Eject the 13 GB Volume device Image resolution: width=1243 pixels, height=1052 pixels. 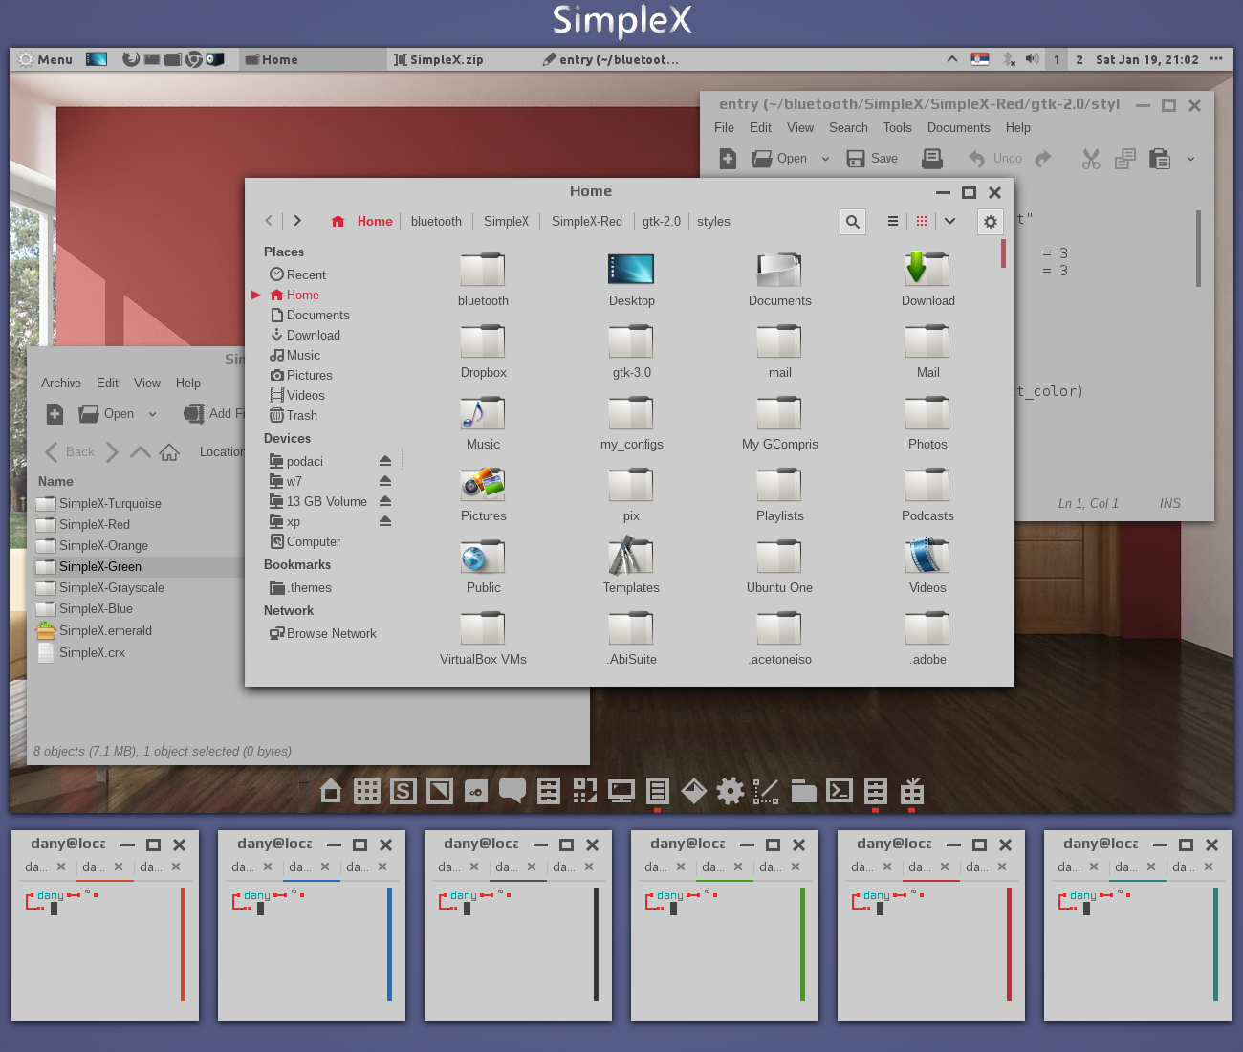[385, 501]
